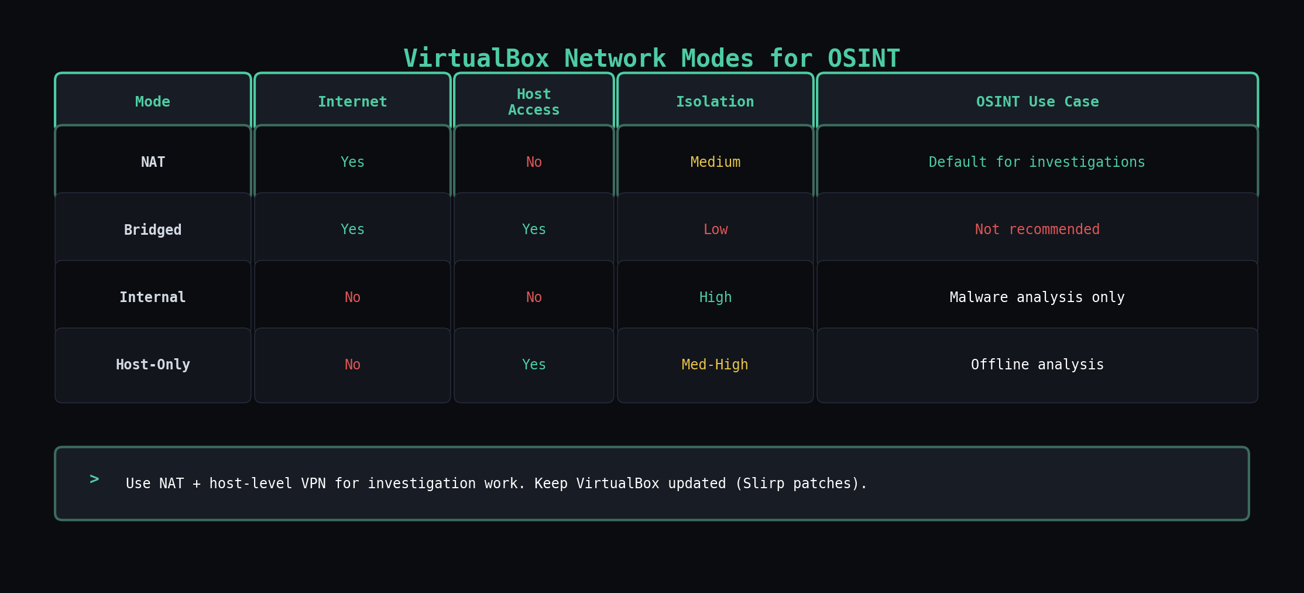Screen dimensions: 1304x593
Task: Select the OSINT Use Case header
Action: 1037,101
